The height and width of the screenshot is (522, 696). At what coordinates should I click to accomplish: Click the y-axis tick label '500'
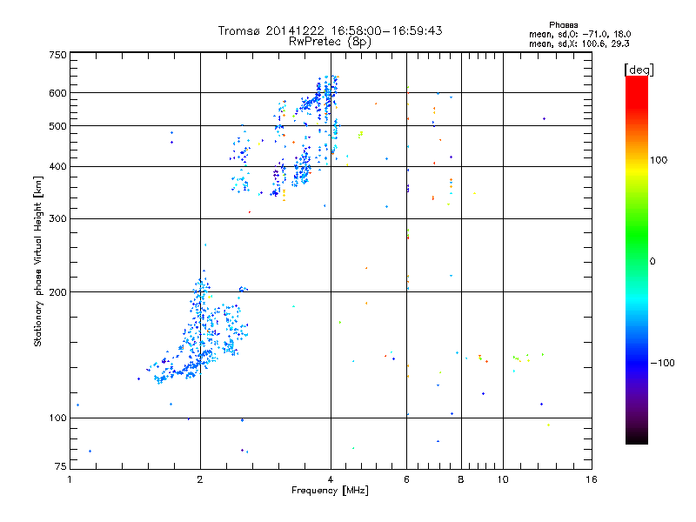tap(57, 126)
